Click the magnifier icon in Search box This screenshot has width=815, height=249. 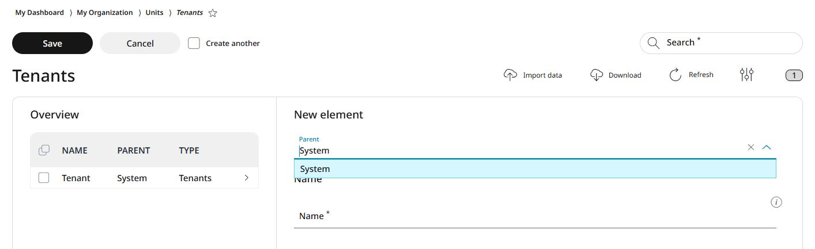click(653, 43)
